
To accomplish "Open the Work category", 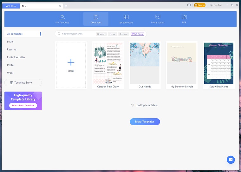I will coord(10,73).
